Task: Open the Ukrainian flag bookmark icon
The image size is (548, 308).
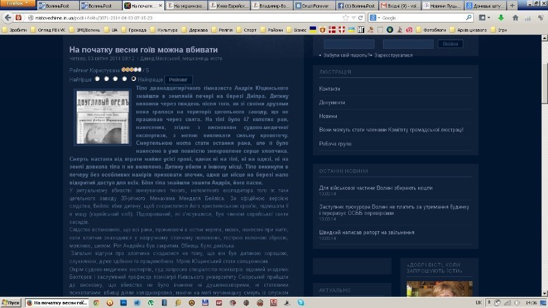Action: [x=351, y=29]
